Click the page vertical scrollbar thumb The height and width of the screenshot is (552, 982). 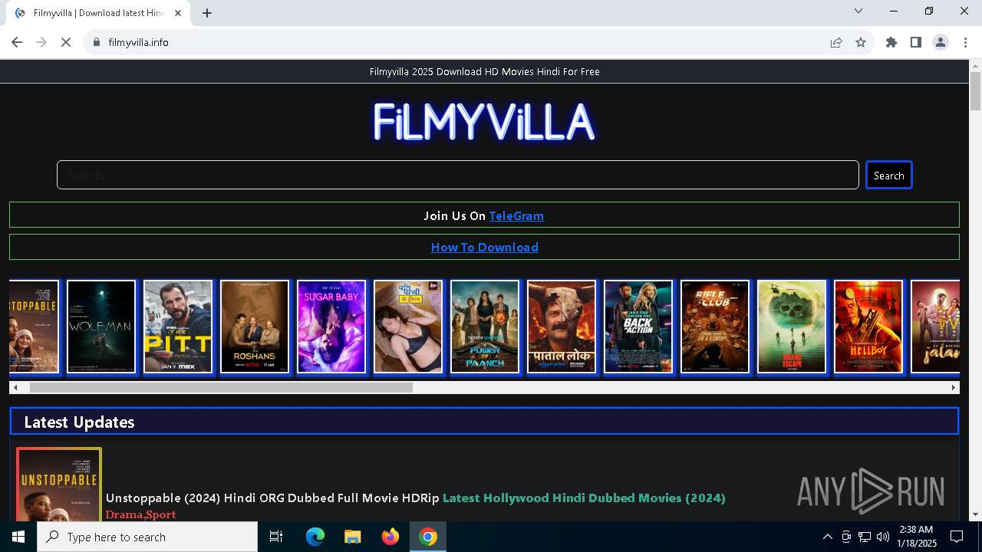pyautogui.click(x=975, y=92)
